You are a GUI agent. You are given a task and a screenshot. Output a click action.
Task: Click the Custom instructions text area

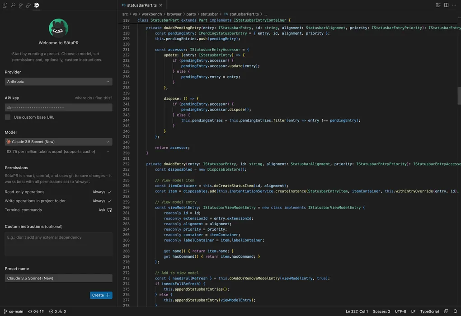58,242
